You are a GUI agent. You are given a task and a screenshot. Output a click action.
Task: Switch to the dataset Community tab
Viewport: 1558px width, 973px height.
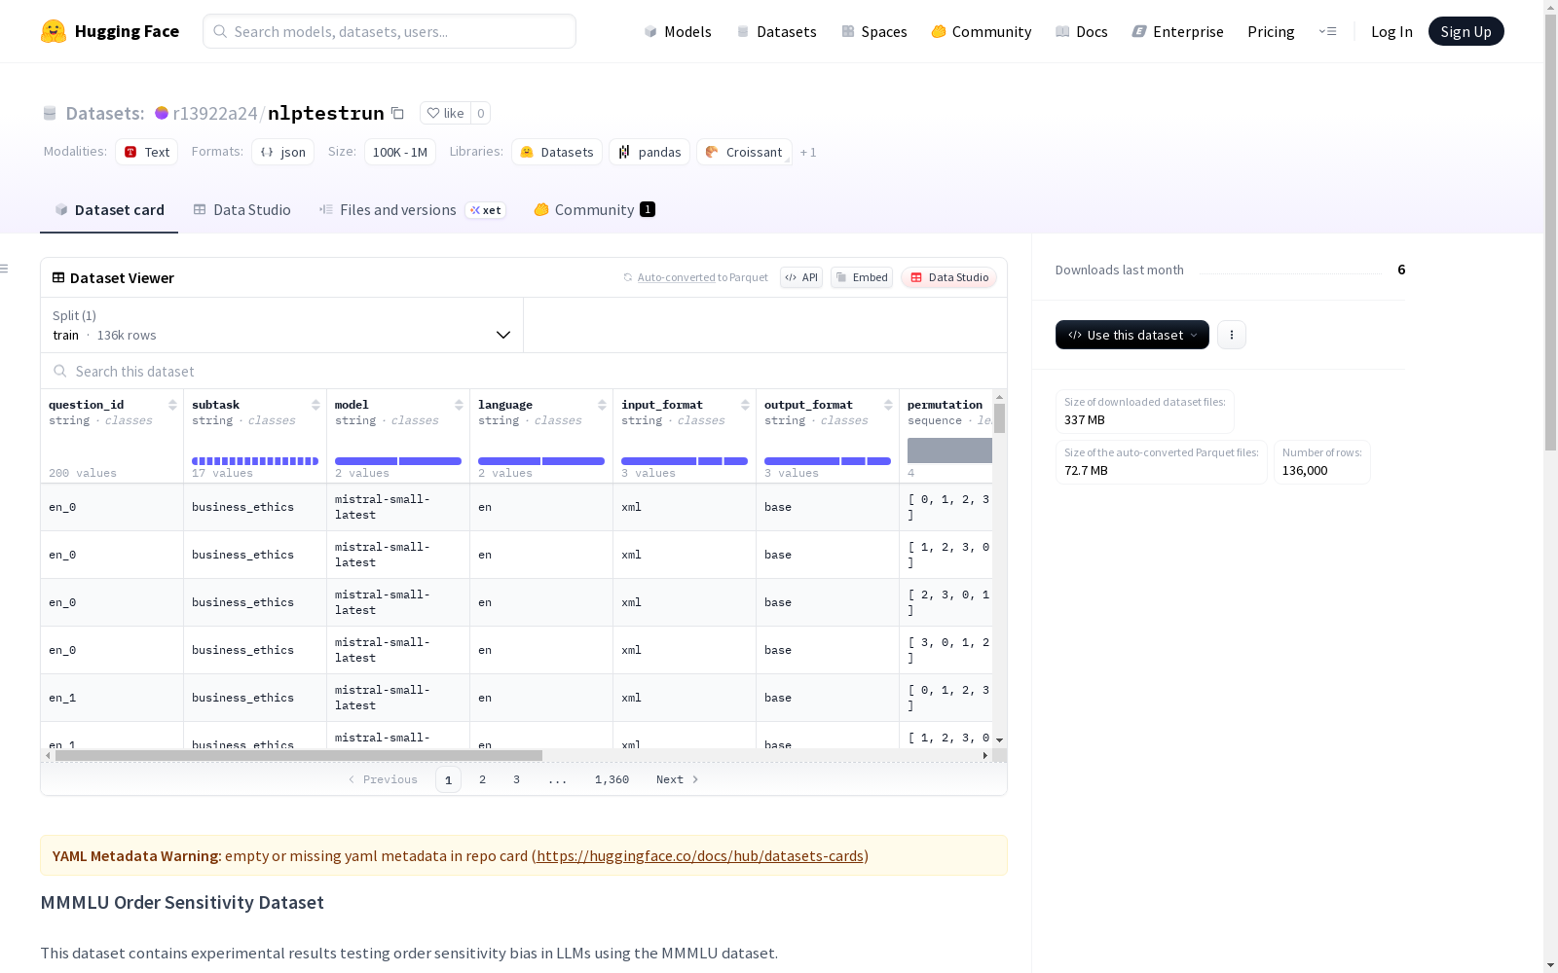[x=594, y=210]
